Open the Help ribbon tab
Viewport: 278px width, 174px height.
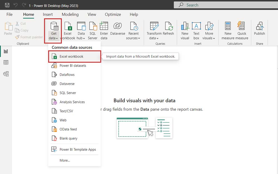[134, 14]
